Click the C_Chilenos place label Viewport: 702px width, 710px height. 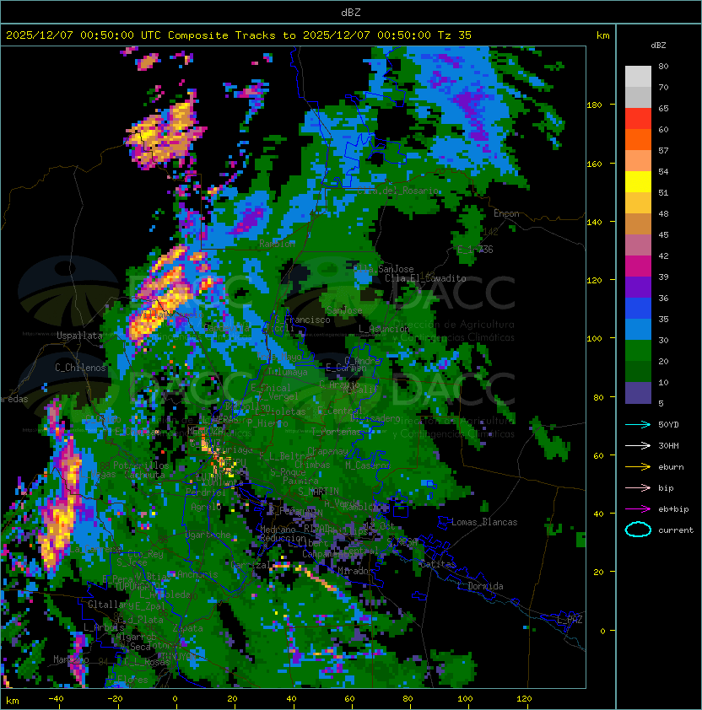[x=80, y=368]
